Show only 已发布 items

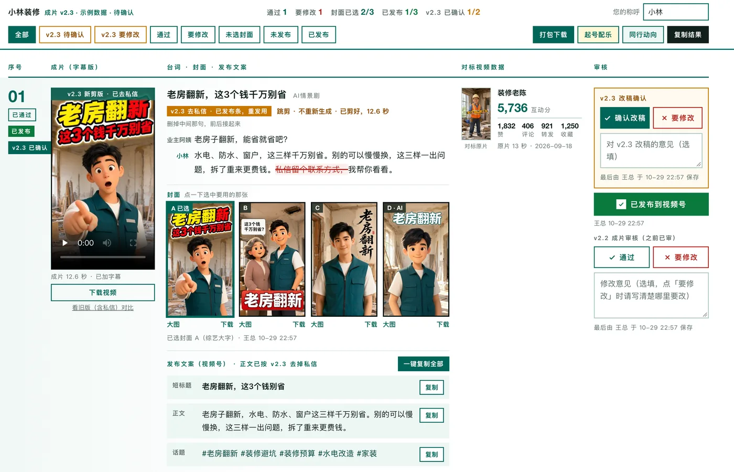click(x=319, y=35)
